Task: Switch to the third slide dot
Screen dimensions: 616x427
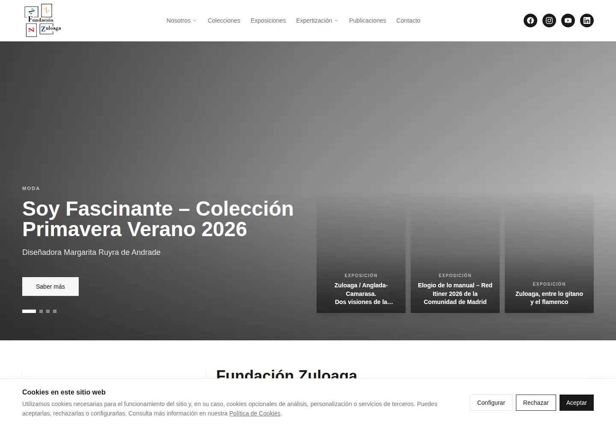Action: coord(48,311)
